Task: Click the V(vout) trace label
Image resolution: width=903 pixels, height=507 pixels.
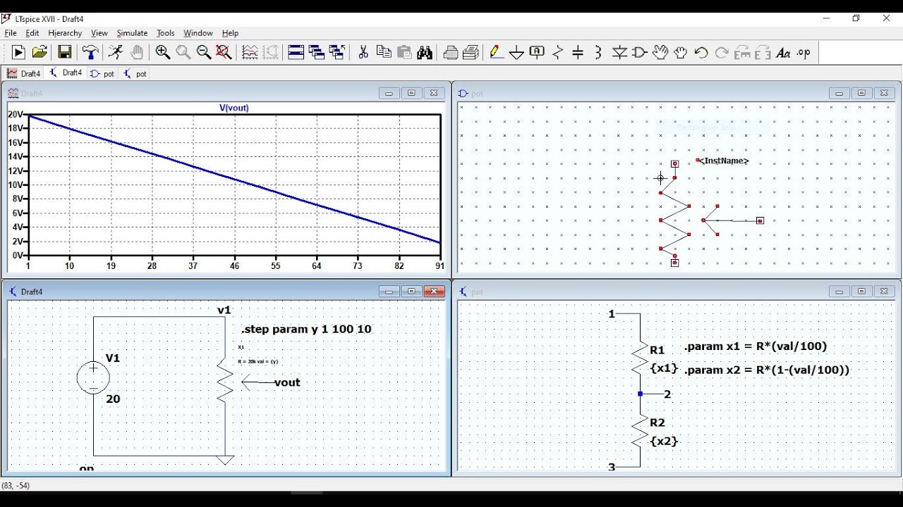Action: pos(234,108)
